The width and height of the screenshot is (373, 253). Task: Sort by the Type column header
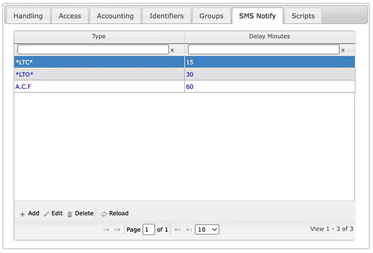(x=99, y=37)
